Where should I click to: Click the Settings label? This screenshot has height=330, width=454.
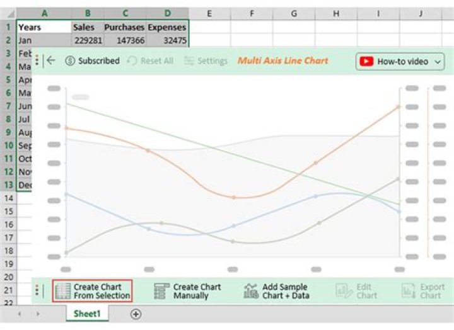(x=212, y=60)
